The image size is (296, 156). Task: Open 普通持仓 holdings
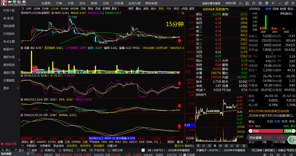(x=48, y=150)
